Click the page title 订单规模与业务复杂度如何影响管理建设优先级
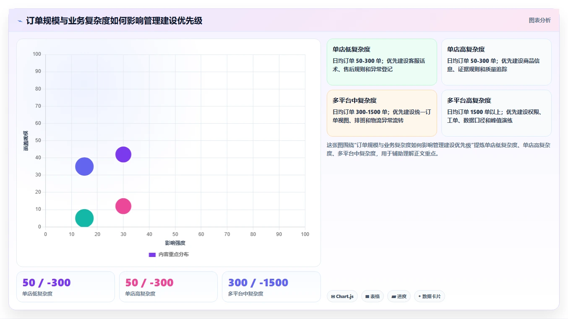The image size is (568, 319). [114, 21]
